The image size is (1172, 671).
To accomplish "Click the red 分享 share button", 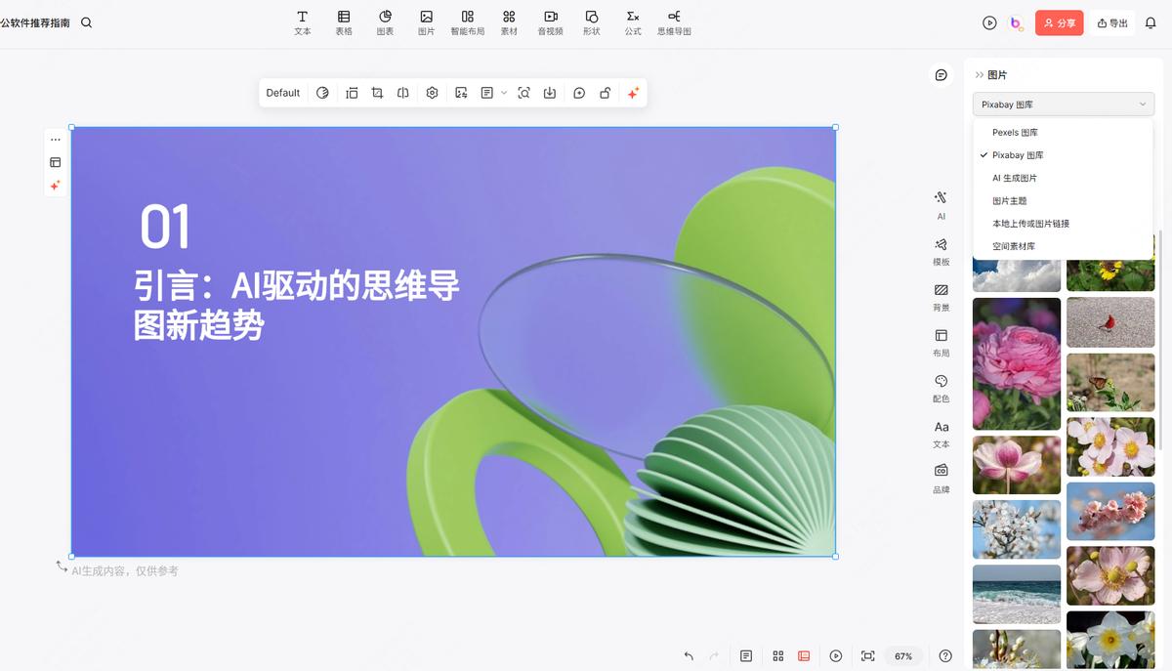I will [x=1060, y=22].
